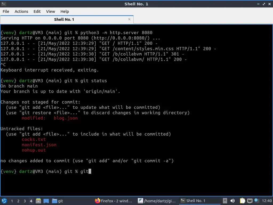Screen dimensions: 273x205
Task: Open the clipboard manager tray icon
Action: click(x=242, y=201)
